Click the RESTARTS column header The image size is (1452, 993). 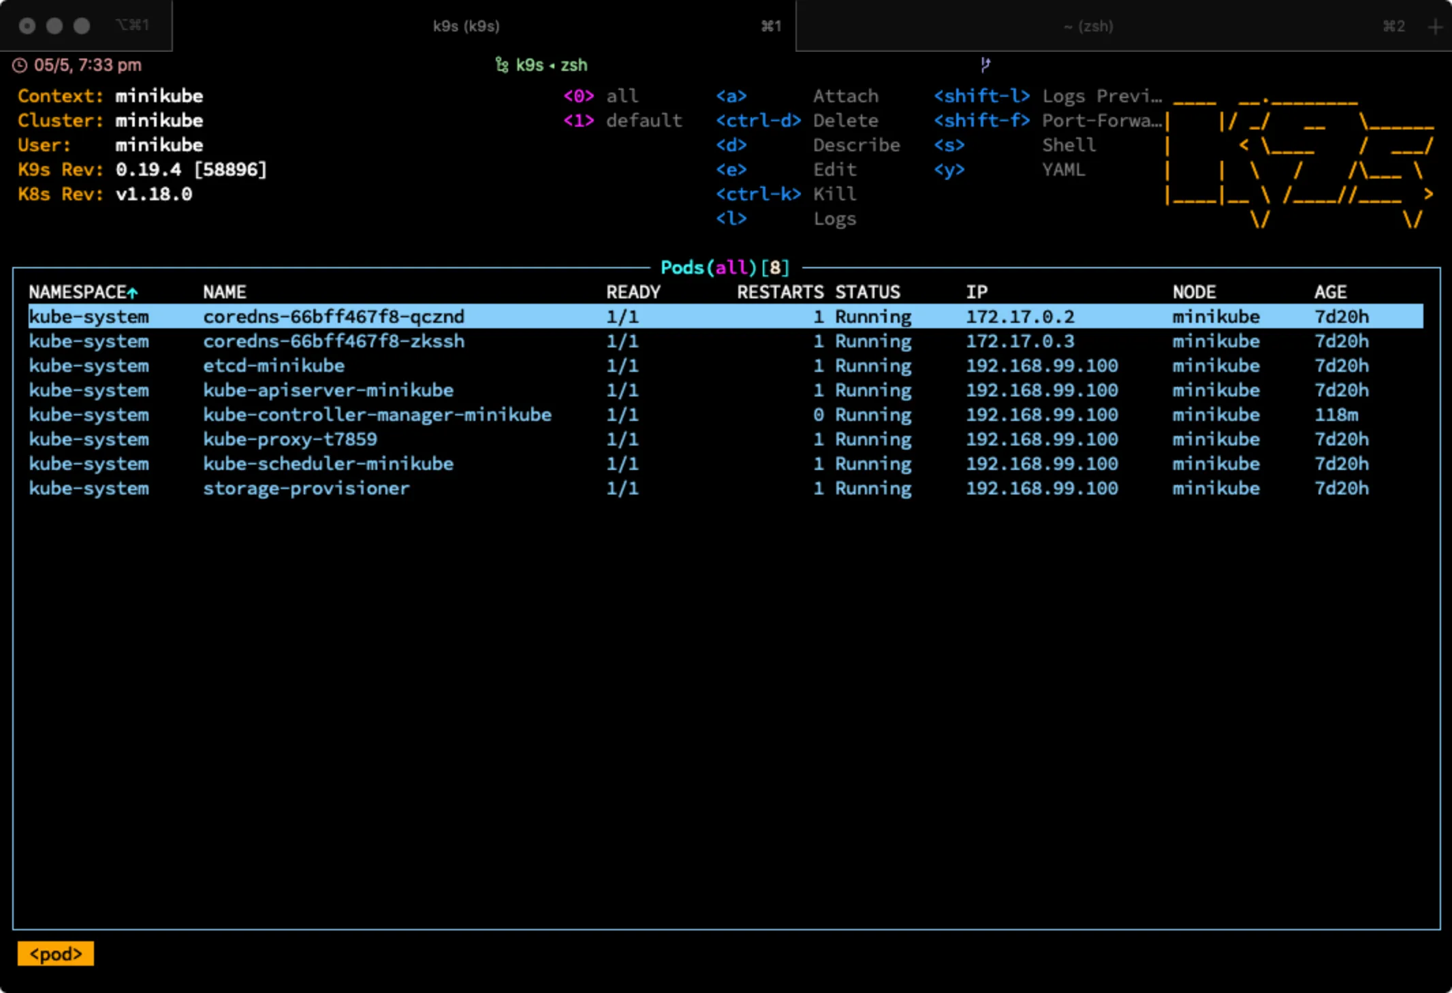click(780, 292)
